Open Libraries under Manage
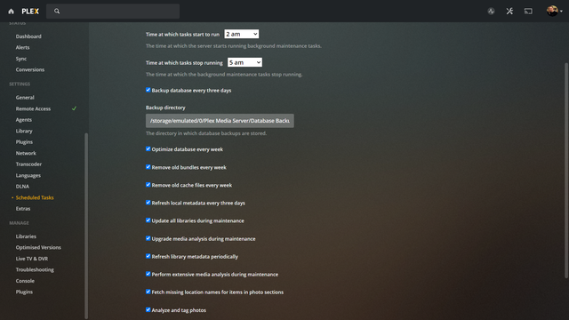Screen dimensions: 569x320 pyautogui.click(x=26, y=236)
